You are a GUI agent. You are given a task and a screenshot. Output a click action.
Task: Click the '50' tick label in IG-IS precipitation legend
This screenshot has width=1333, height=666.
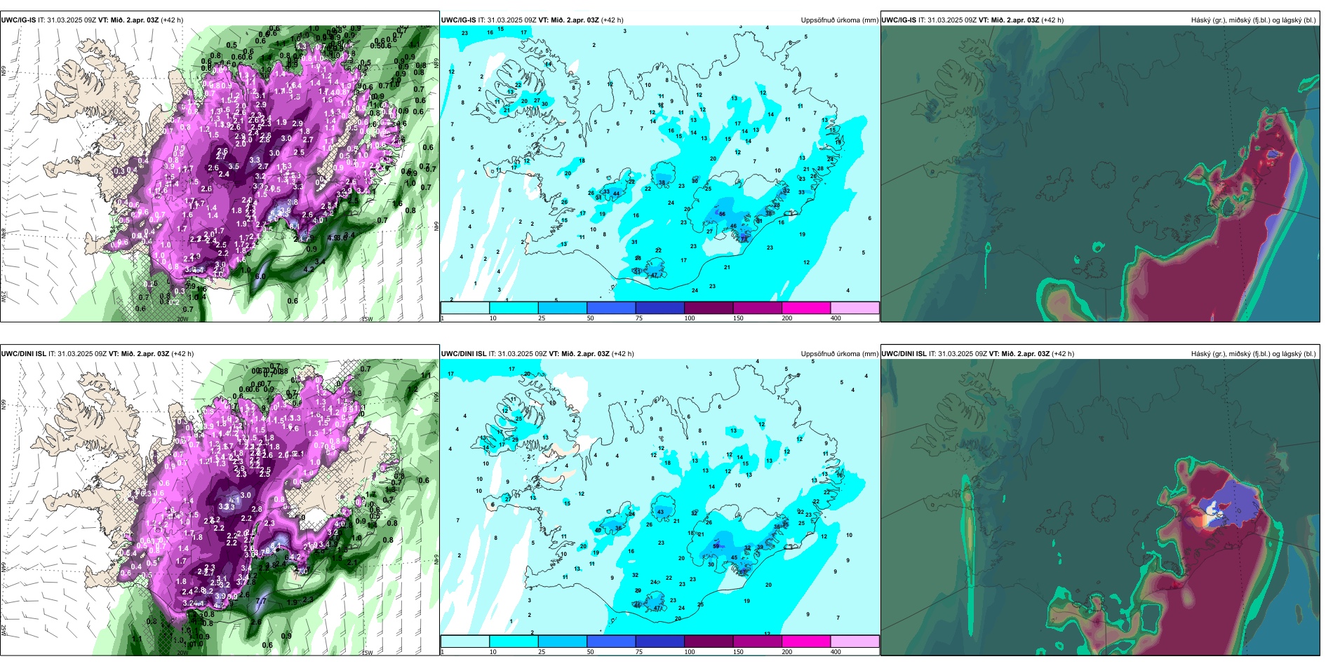click(x=590, y=318)
